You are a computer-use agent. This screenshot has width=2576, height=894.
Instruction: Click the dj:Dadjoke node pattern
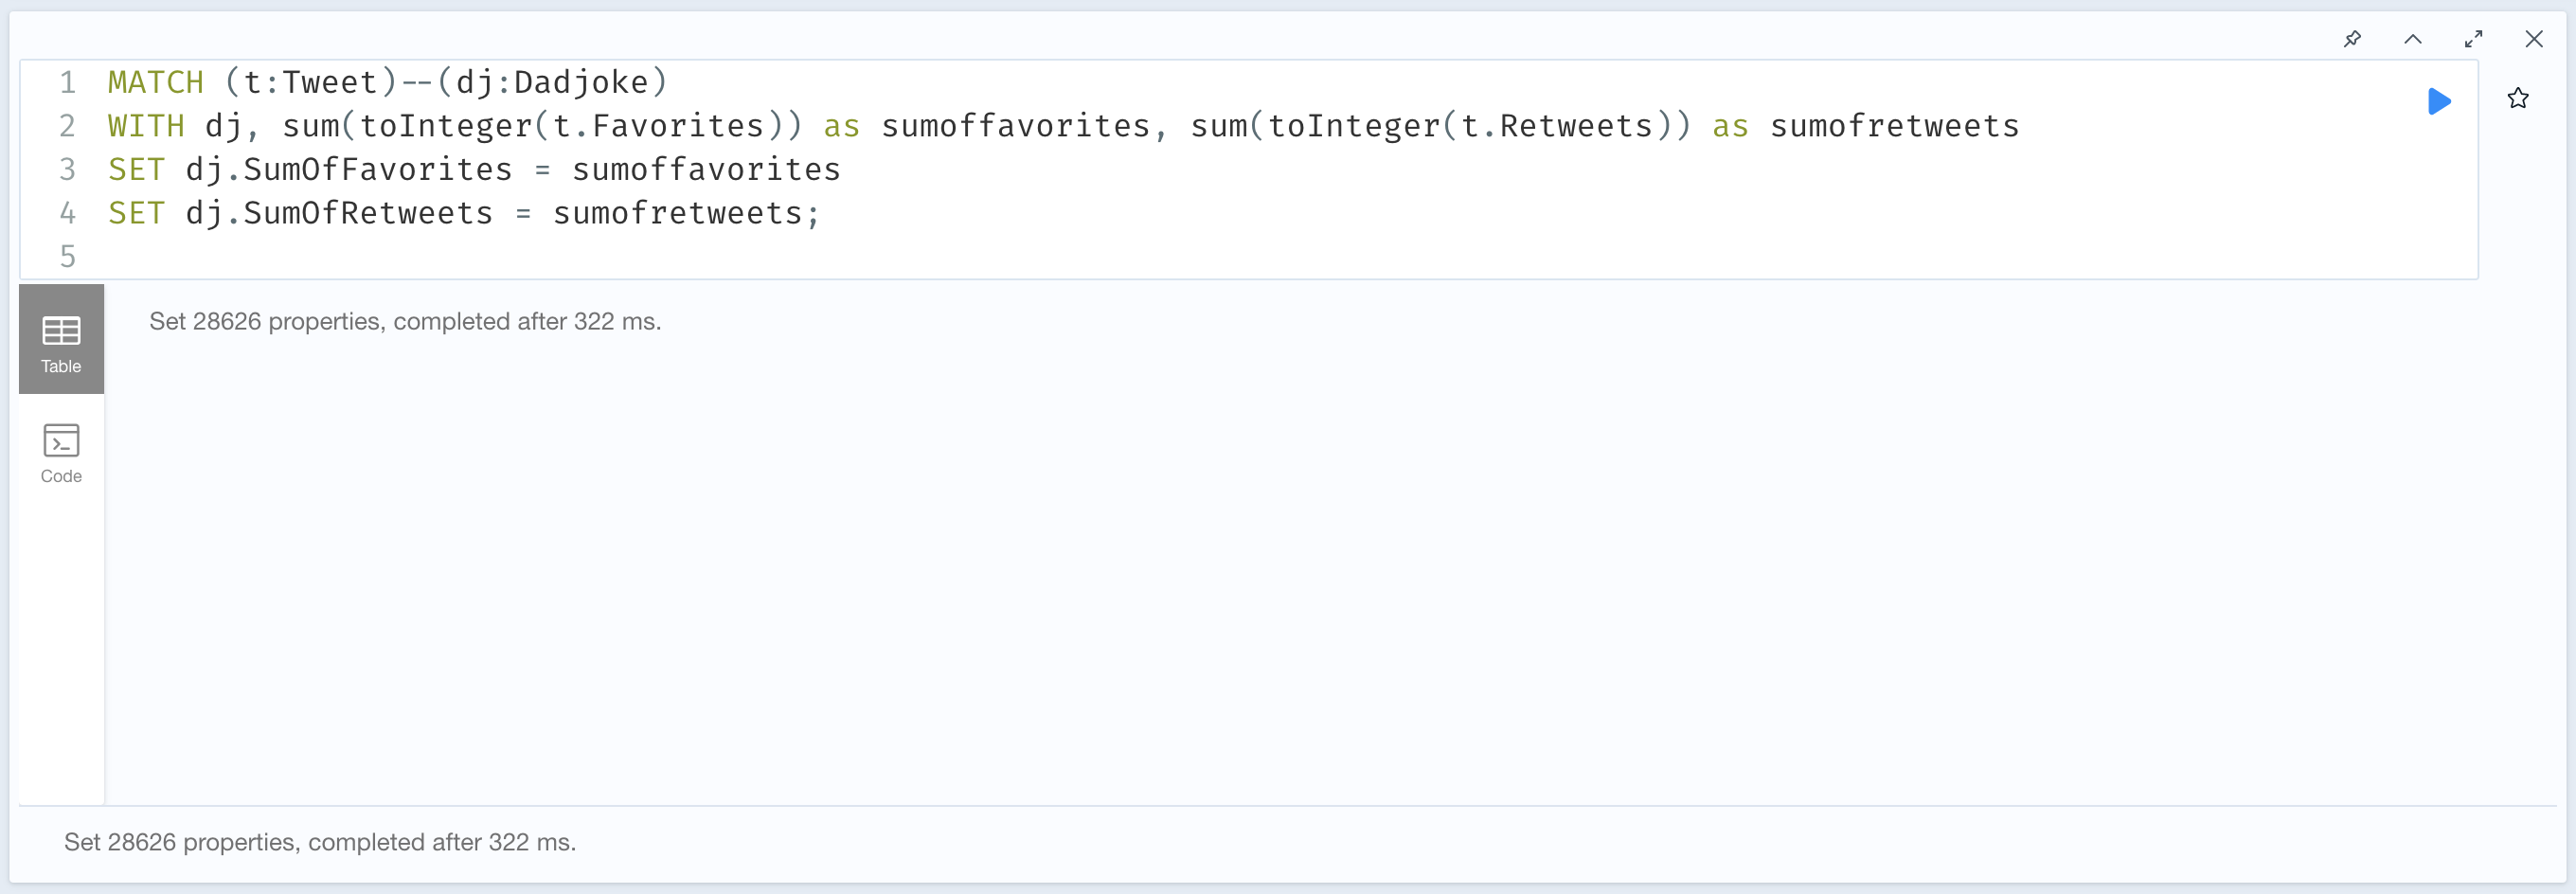552,82
